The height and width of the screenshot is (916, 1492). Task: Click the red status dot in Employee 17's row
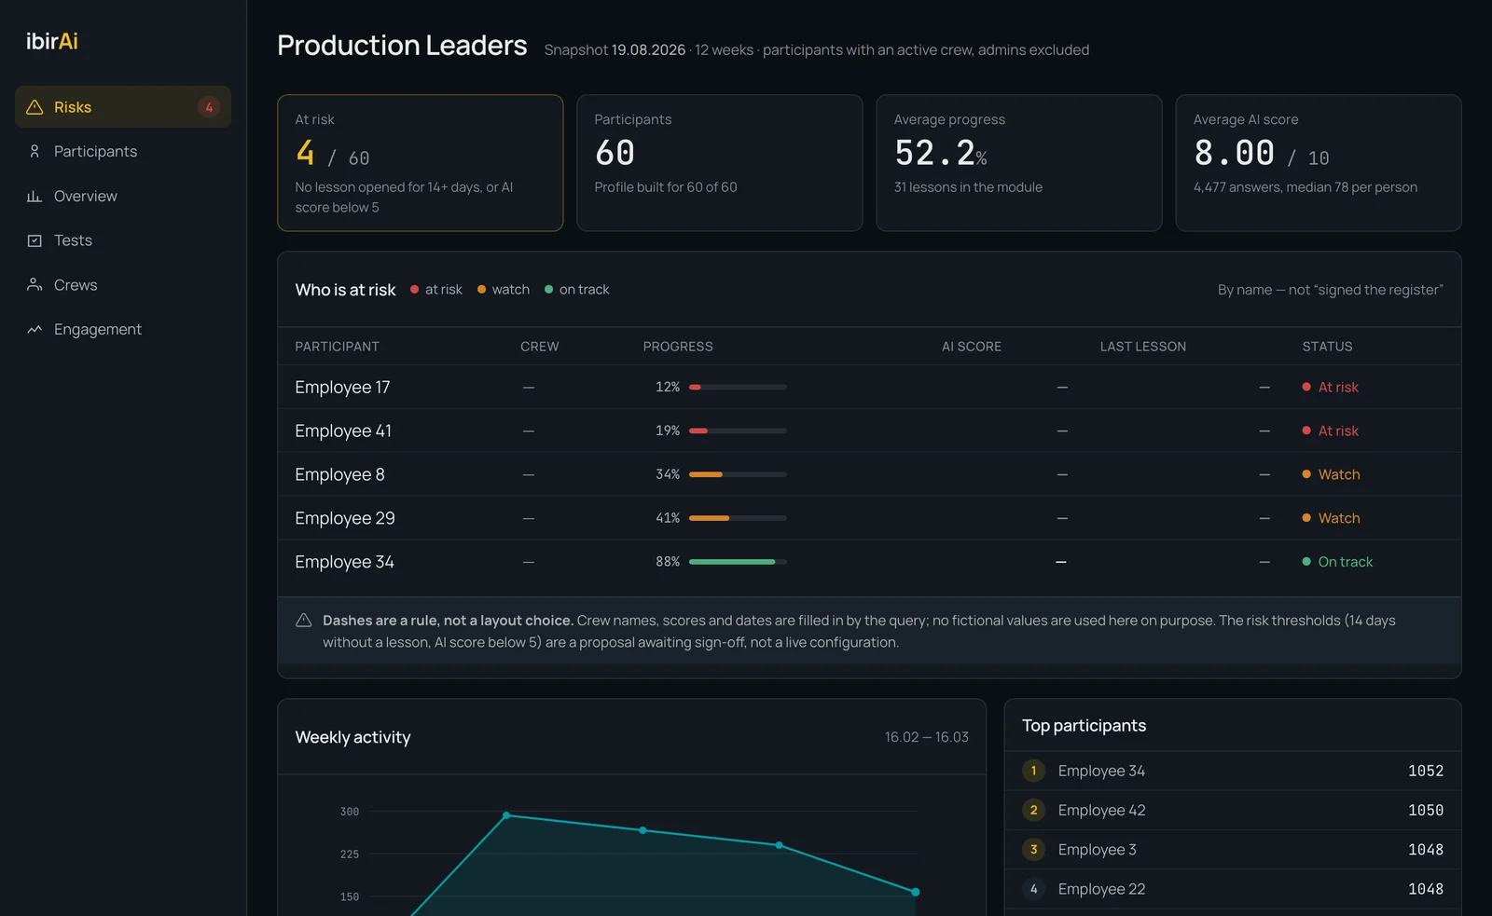1306,387
